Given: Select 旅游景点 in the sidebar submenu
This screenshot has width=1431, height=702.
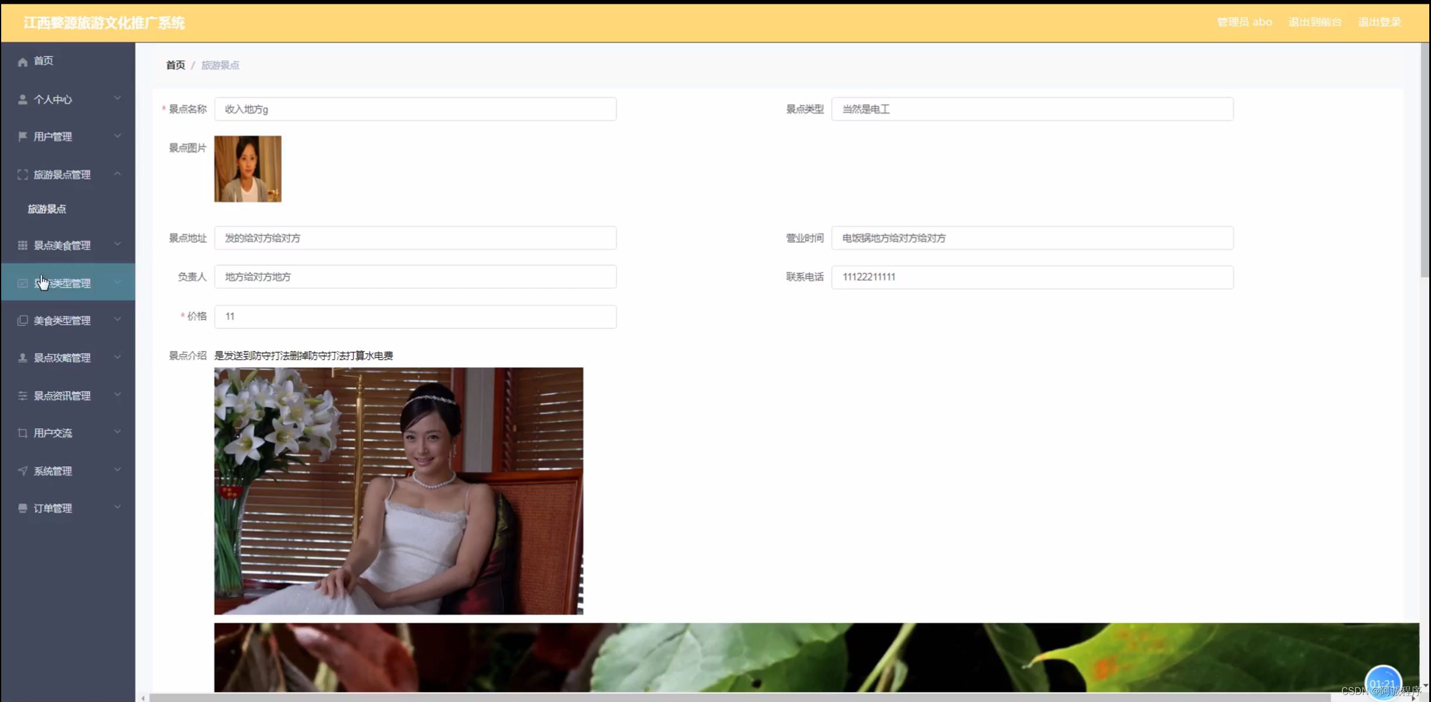Looking at the screenshot, I should pos(48,208).
